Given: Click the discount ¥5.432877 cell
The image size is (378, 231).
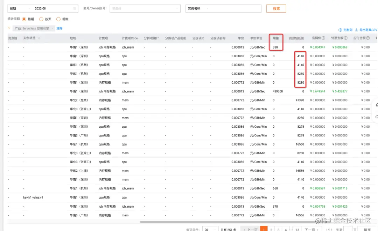Looking at the screenshot, I should click(x=339, y=91).
